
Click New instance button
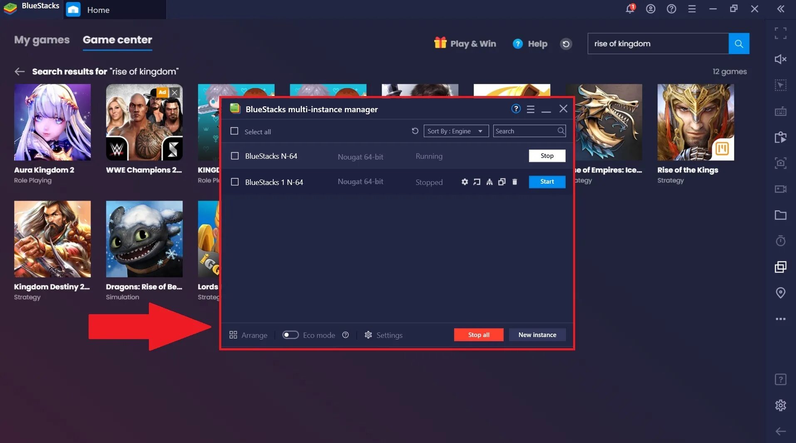(x=537, y=335)
